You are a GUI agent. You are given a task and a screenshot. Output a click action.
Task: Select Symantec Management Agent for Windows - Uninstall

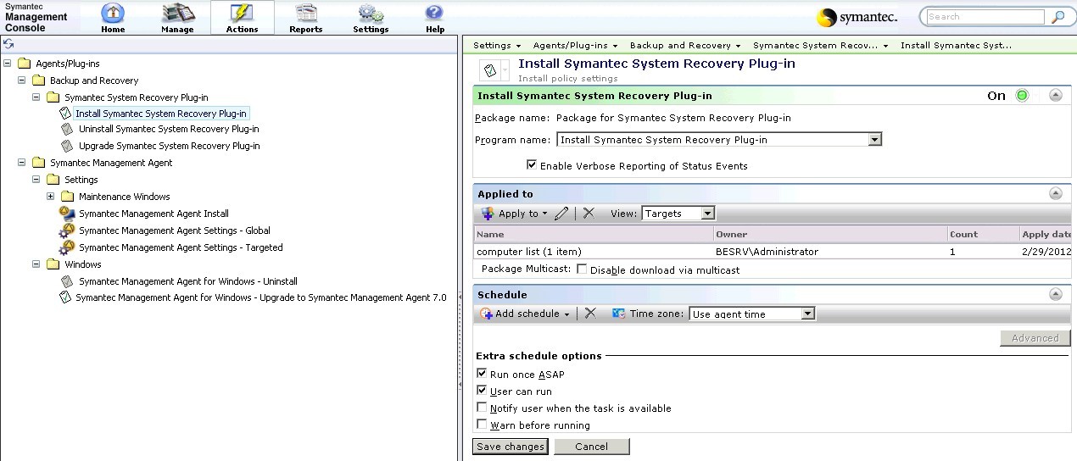coord(187,281)
